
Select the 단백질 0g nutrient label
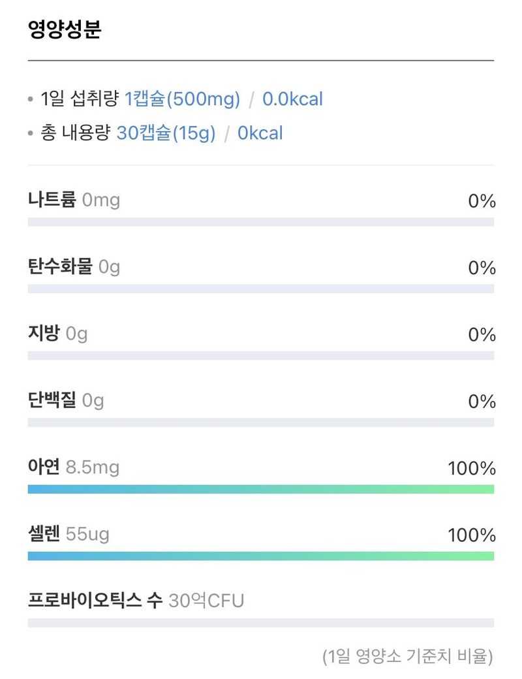coord(66,400)
